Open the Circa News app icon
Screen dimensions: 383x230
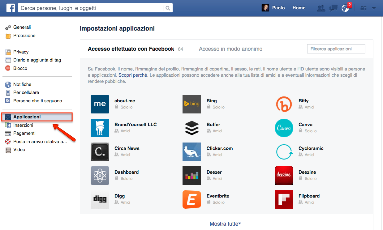(x=100, y=152)
